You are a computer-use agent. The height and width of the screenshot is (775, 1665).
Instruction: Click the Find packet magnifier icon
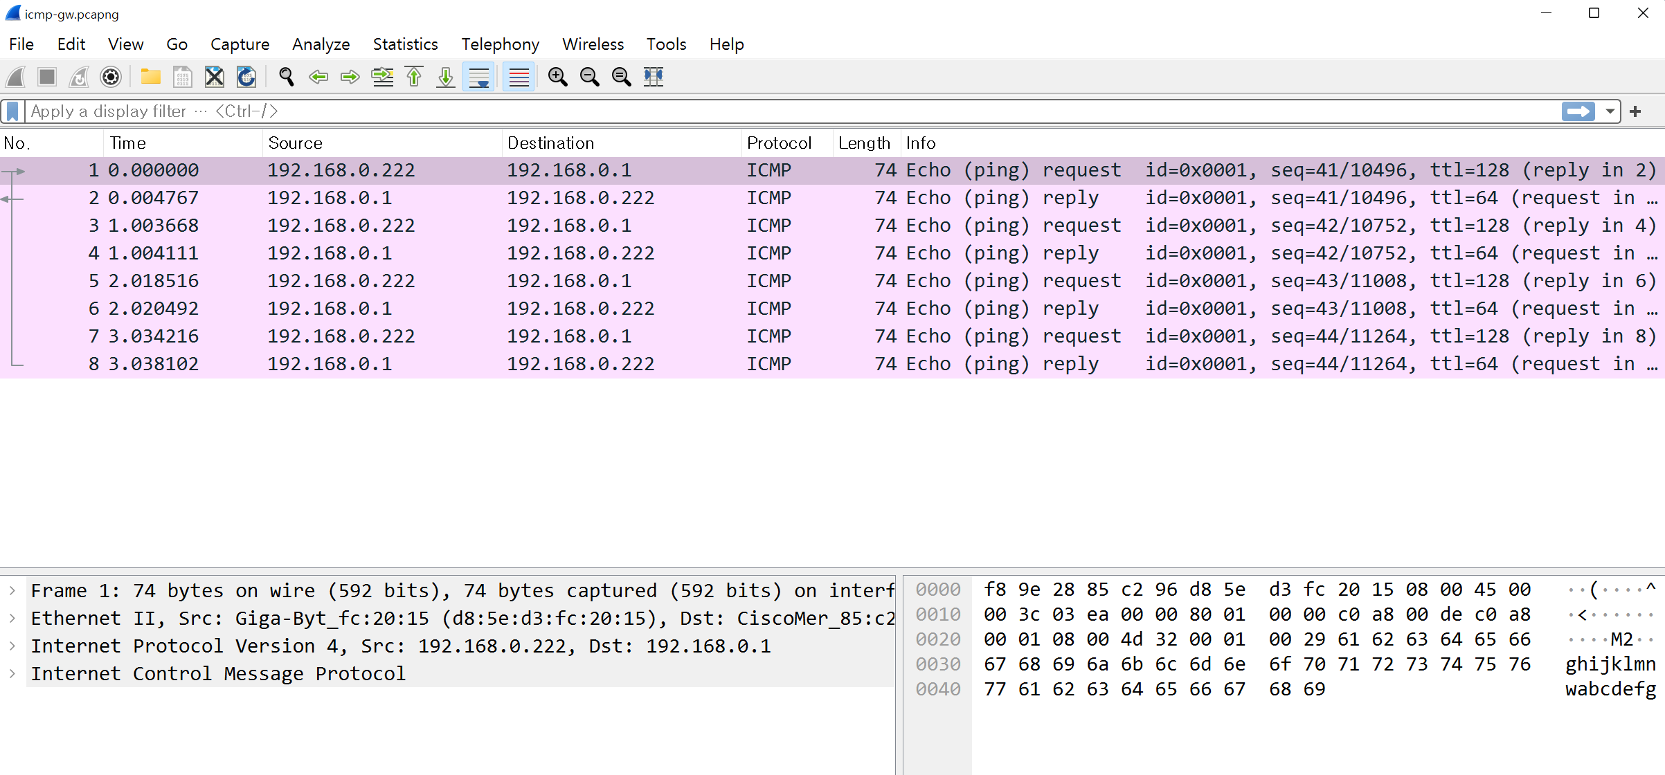click(286, 77)
